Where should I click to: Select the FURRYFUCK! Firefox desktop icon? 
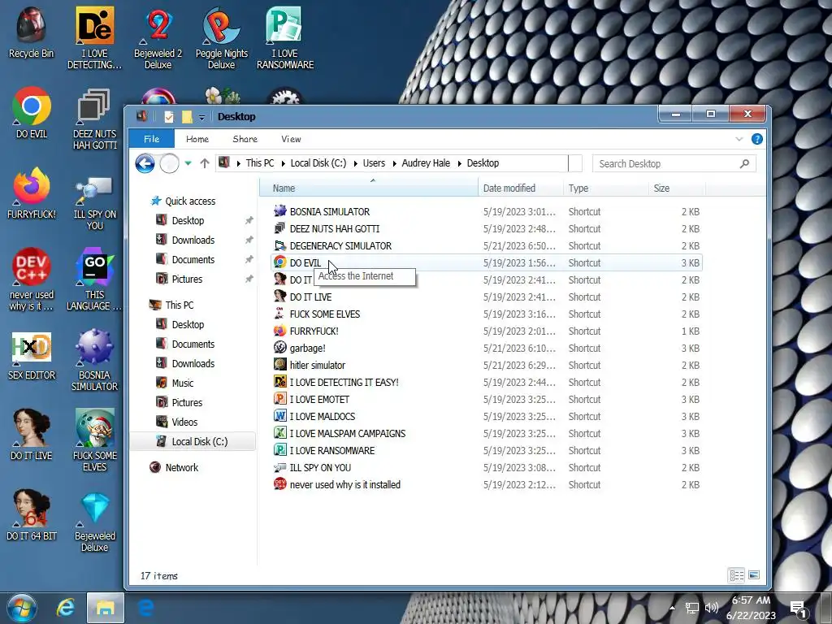tap(32, 193)
